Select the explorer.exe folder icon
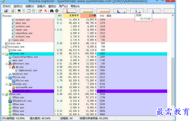192x121 pixels. 6,54
